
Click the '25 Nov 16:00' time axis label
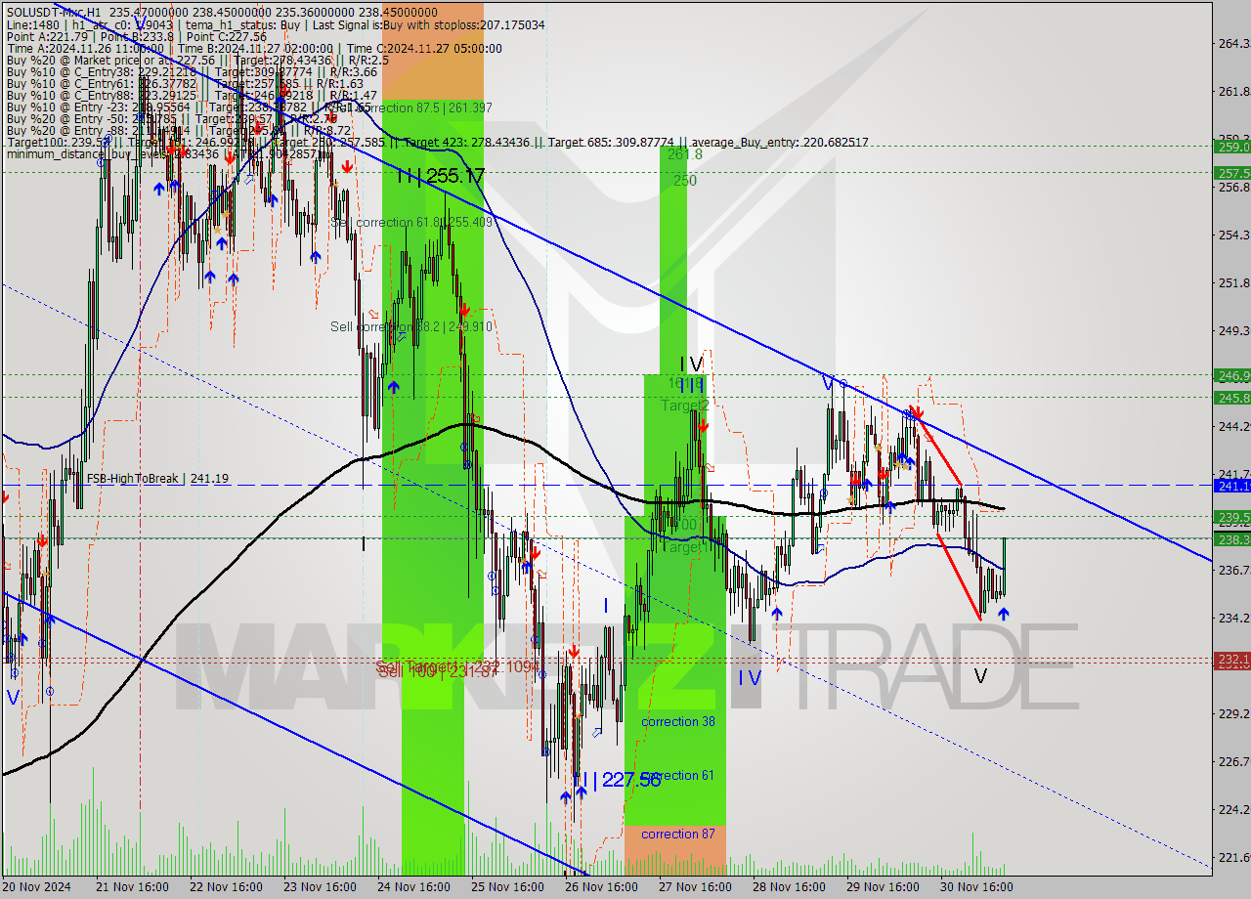(x=507, y=887)
